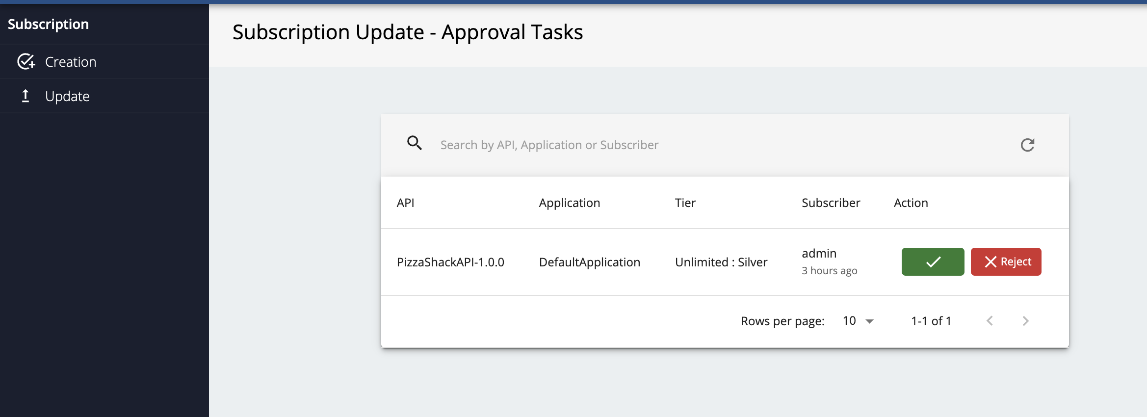
Task: Click the Unlimited : Silver tier cell
Action: tap(721, 262)
